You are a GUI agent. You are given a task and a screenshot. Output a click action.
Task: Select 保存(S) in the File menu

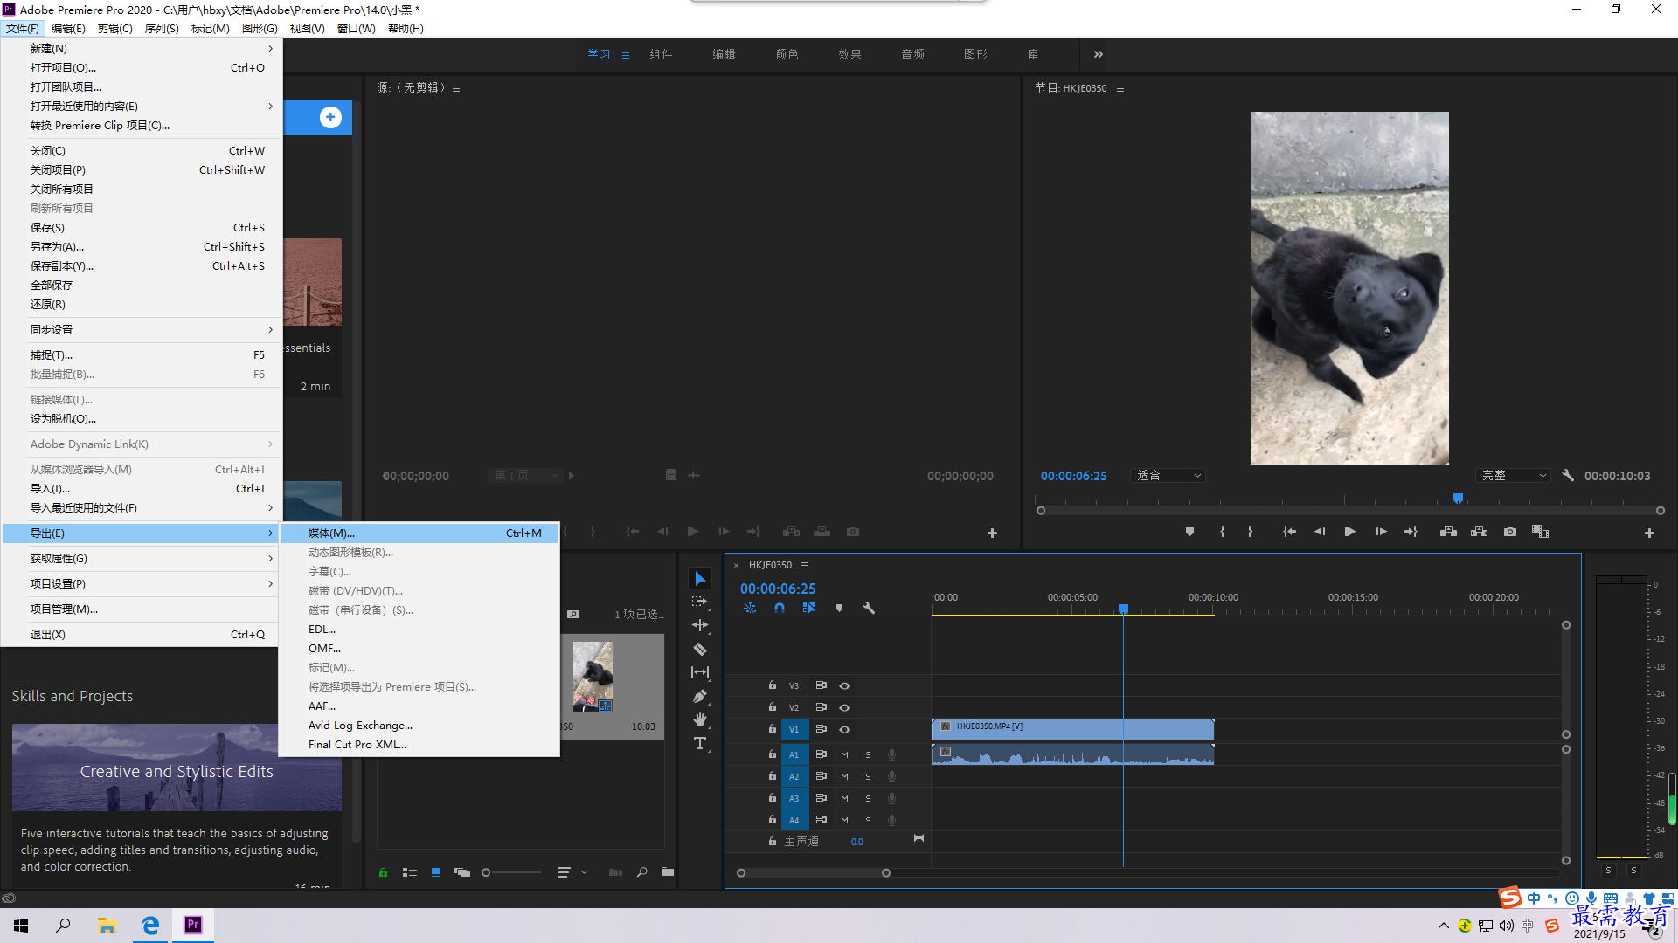pyautogui.click(x=142, y=227)
